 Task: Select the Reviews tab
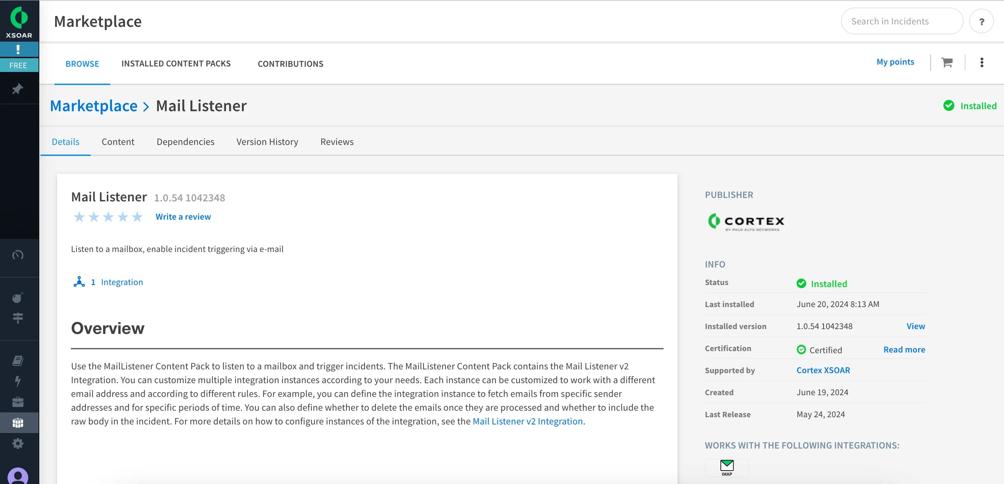tap(337, 142)
